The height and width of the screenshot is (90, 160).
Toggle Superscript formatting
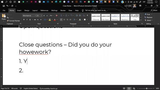click(41, 19)
